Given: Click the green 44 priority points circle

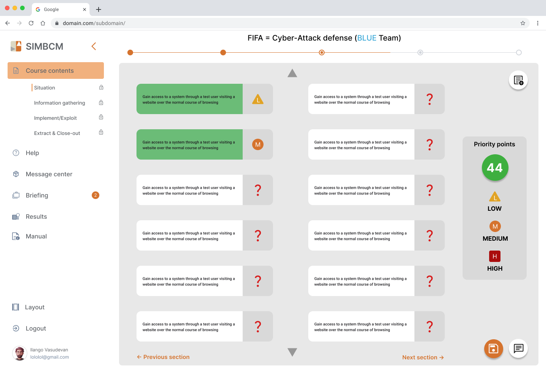Looking at the screenshot, I should (495, 168).
